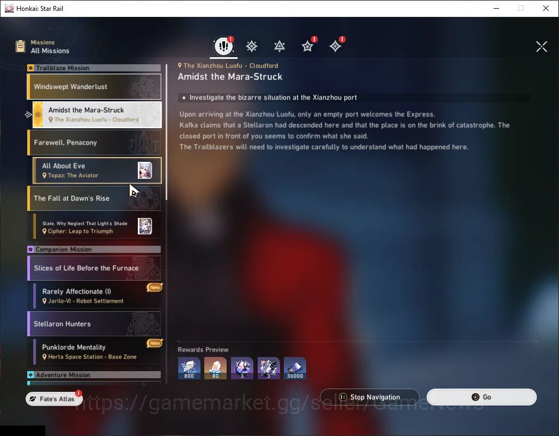The image size is (559, 436).
Task: Open Fate's Atlas button
Action: (54, 399)
